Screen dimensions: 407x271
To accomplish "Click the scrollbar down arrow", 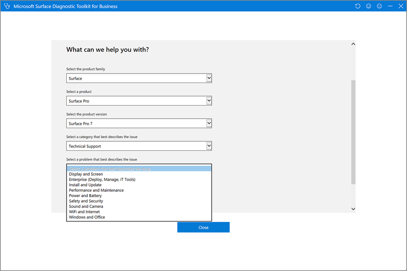I will [x=353, y=208].
